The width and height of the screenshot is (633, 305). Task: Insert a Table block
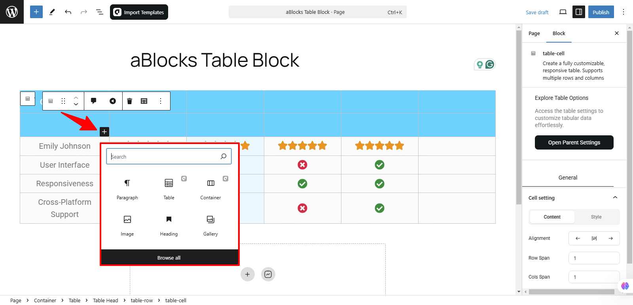pos(169,189)
